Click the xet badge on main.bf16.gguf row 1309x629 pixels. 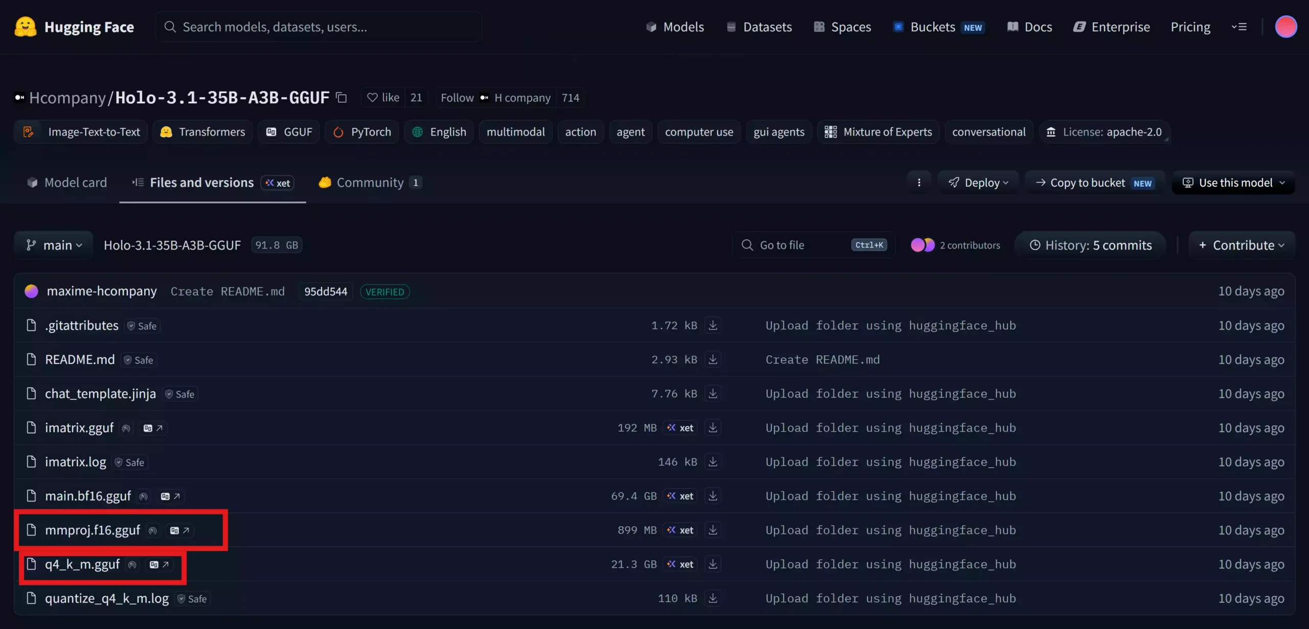(x=681, y=496)
